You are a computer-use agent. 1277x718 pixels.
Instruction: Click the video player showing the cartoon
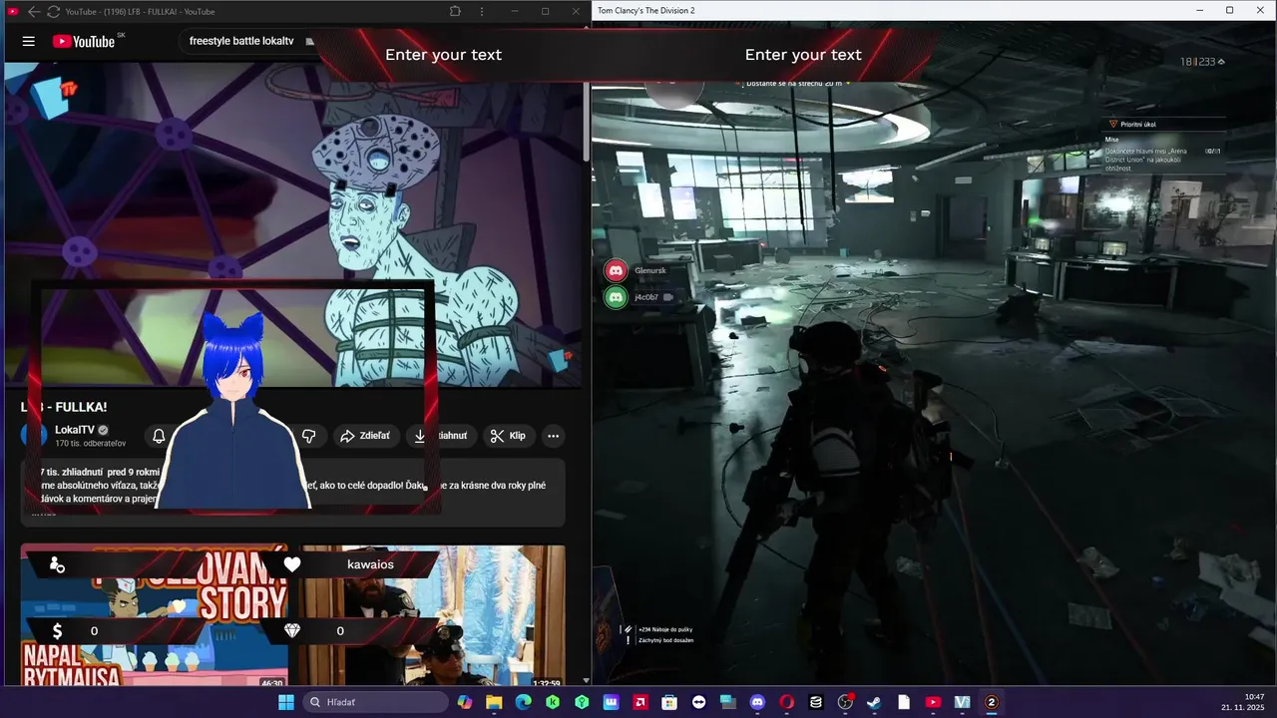pos(293,224)
